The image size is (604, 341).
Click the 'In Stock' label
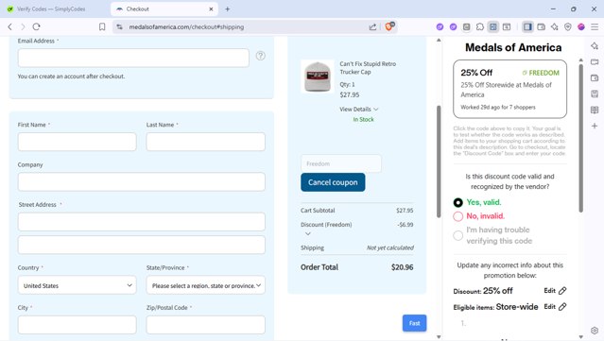pyautogui.click(x=363, y=120)
